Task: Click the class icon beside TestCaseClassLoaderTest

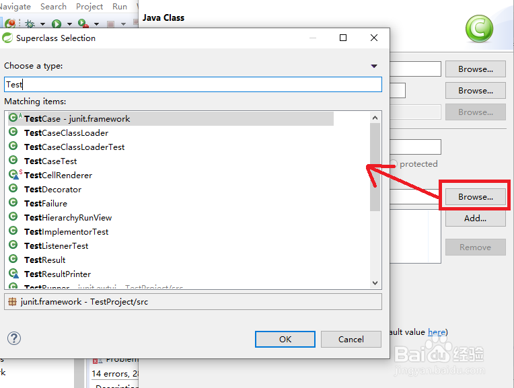Action: coord(13,146)
